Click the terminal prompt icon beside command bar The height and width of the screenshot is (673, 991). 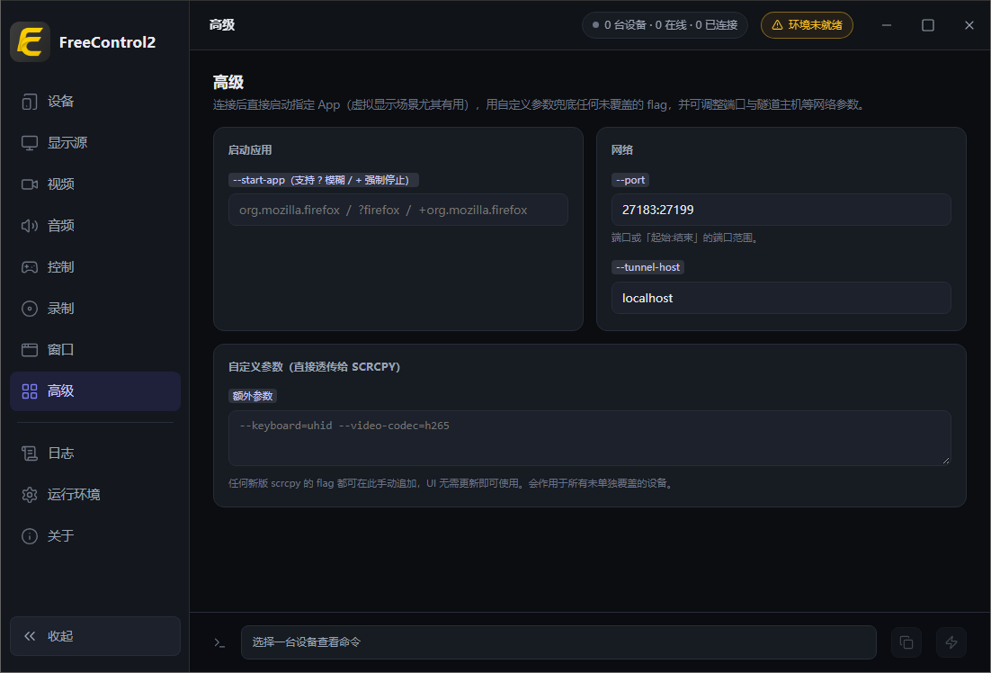[x=219, y=642]
